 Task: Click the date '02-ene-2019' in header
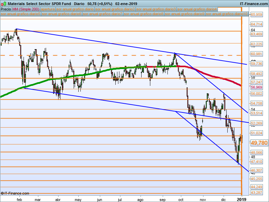[x=126, y=4]
